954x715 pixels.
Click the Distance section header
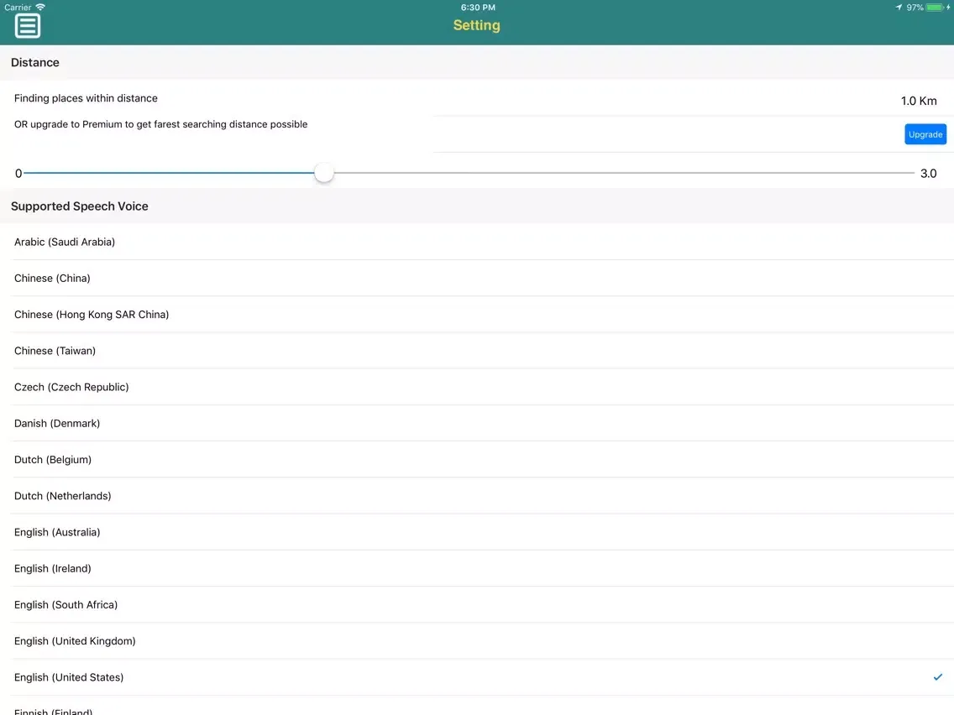[x=35, y=63]
